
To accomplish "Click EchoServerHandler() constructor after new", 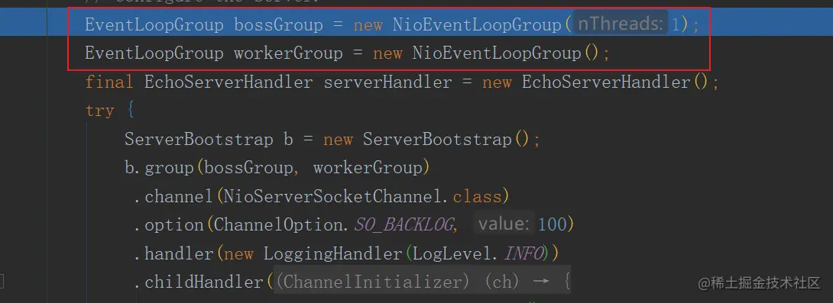I will pyautogui.click(x=615, y=82).
